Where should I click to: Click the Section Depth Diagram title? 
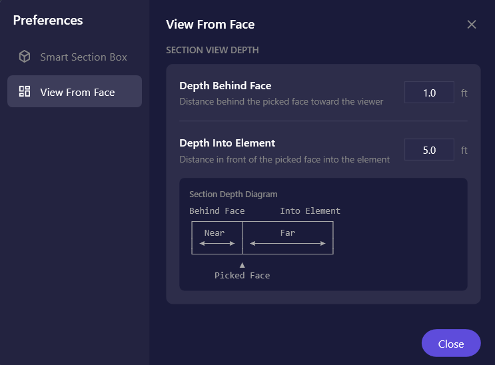pos(233,194)
